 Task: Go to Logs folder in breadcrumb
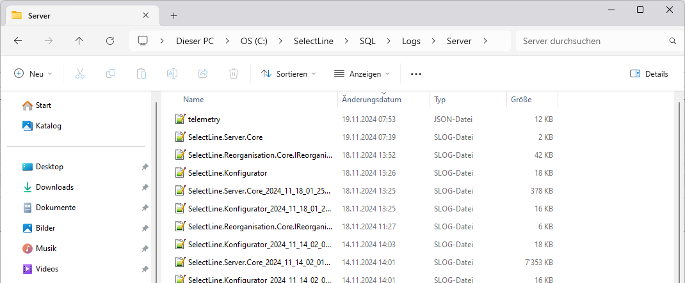[411, 41]
